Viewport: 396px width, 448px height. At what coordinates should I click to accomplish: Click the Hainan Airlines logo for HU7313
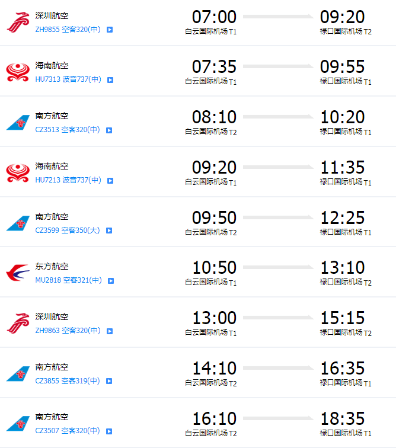tap(17, 72)
